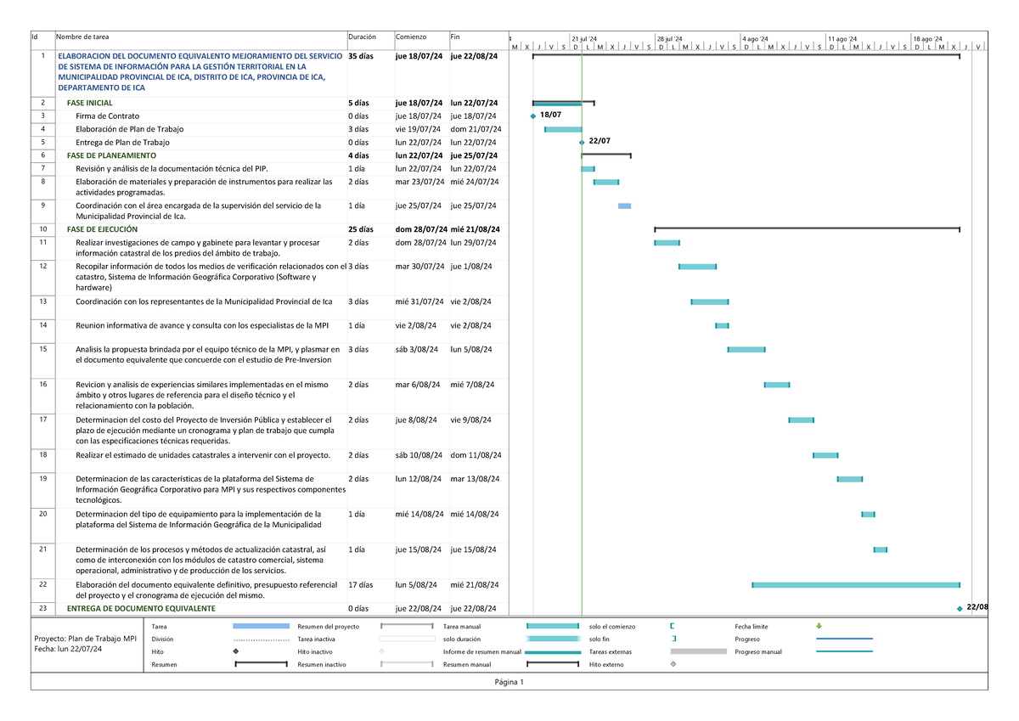Click the green Fecha límite arrow in legend
Screen dimensions: 1019x721
tap(819, 627)
